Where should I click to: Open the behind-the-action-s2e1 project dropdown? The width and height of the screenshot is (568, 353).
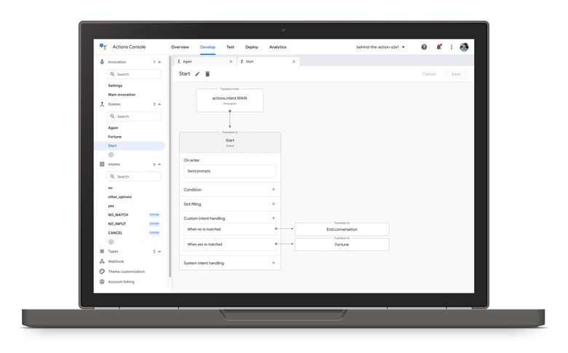(x=380, y=47)
